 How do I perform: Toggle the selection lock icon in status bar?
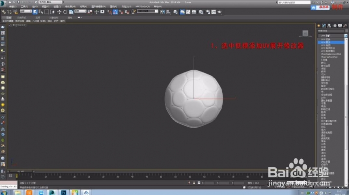[x=194, y=183]
